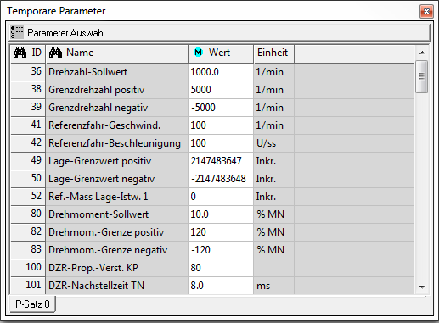The height and width of the screenshot is (323, 439).
Task: Select the Grenzdrehzahl positiv name cell
Action: [x=117, y=90]
